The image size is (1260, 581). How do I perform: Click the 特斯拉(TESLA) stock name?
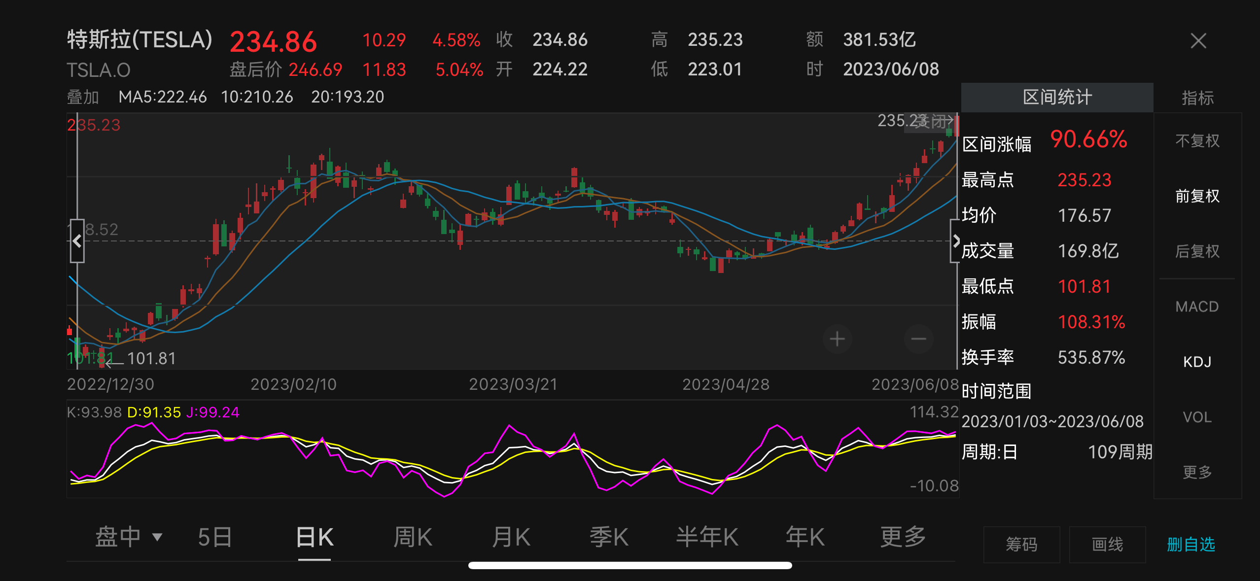(140, 40)
